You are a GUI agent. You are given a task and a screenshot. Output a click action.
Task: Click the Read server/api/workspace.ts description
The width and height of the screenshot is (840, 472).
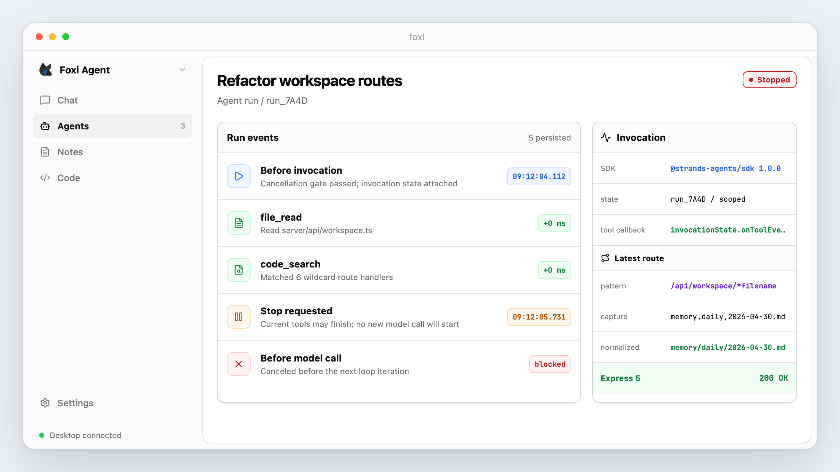(316, 230)
